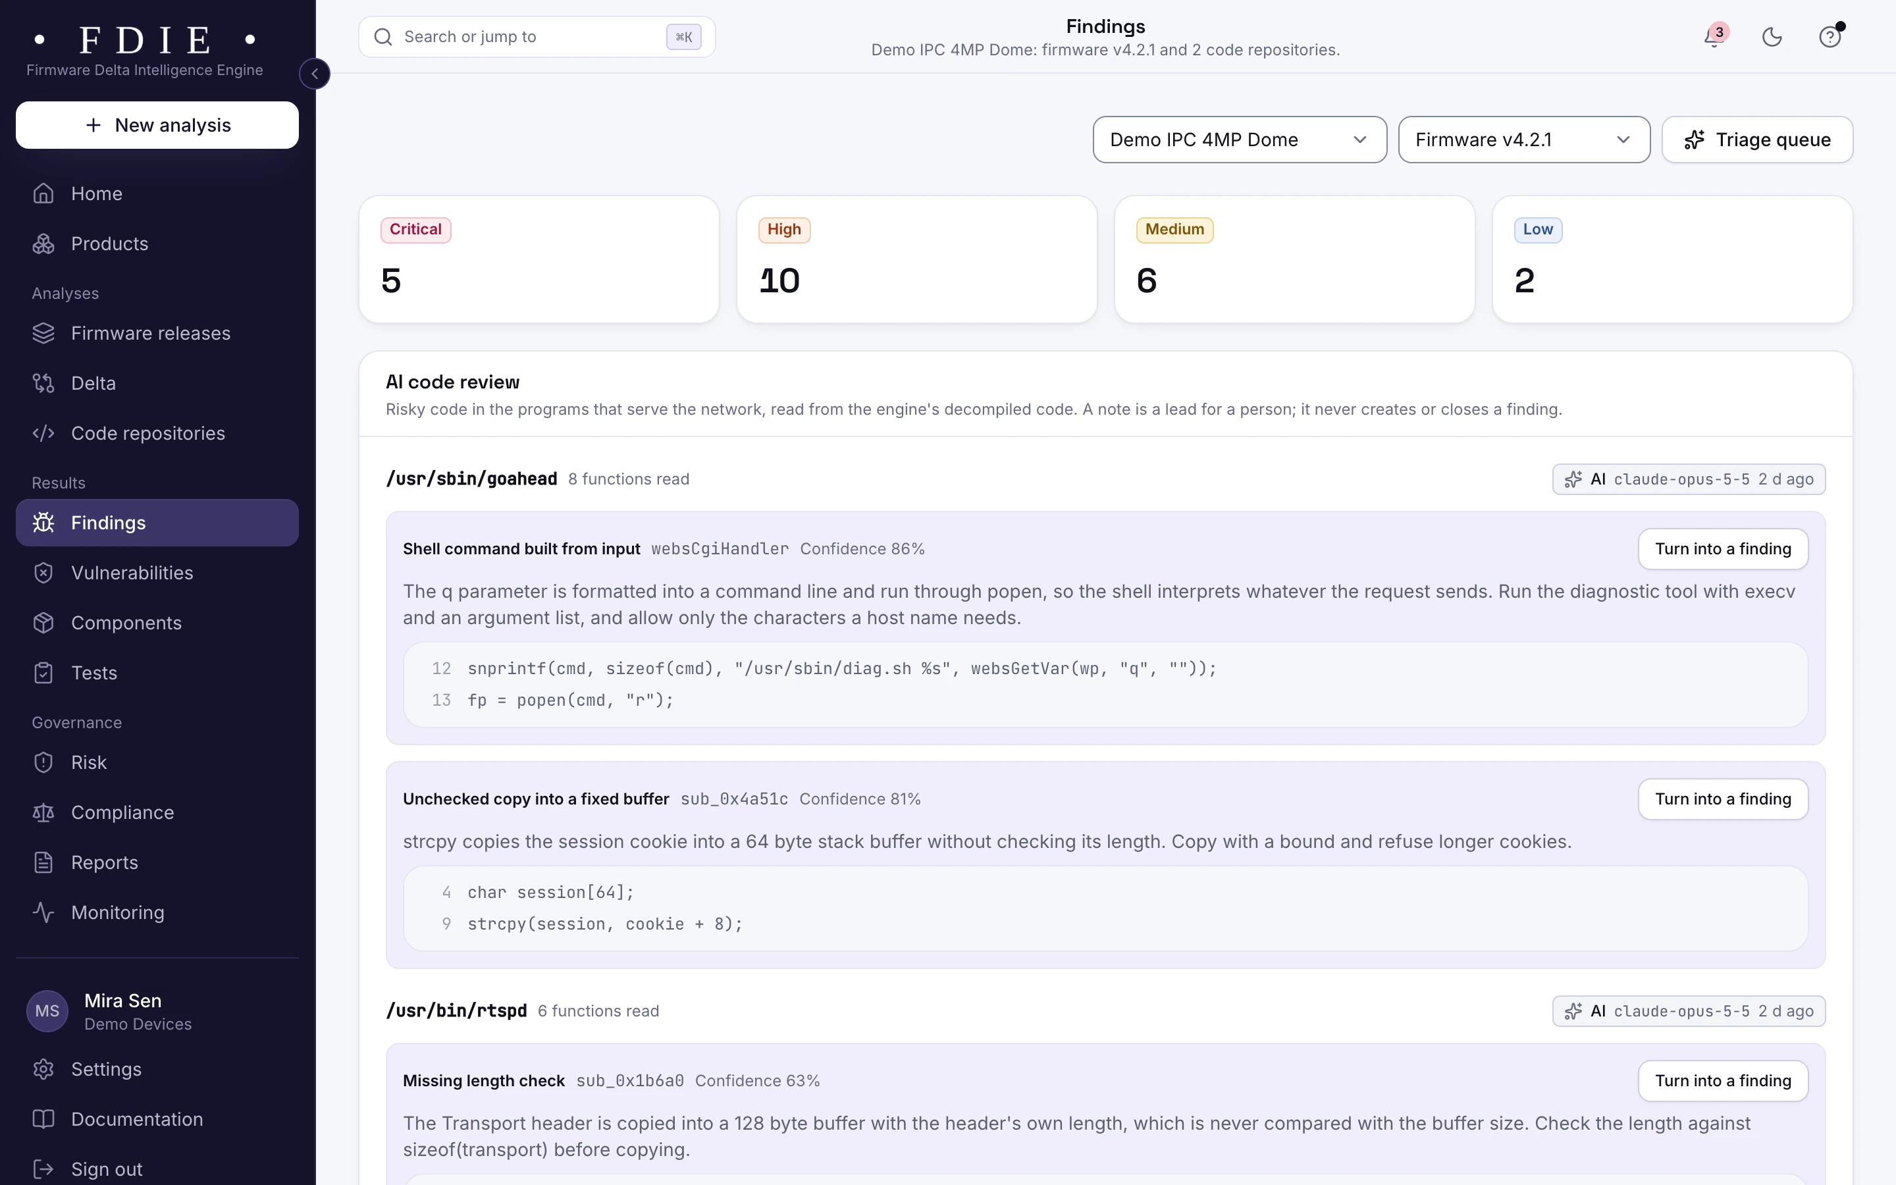The image size is (1896, 1185).
Task: Click the Reports document icon
Action: tap(44, 863)
